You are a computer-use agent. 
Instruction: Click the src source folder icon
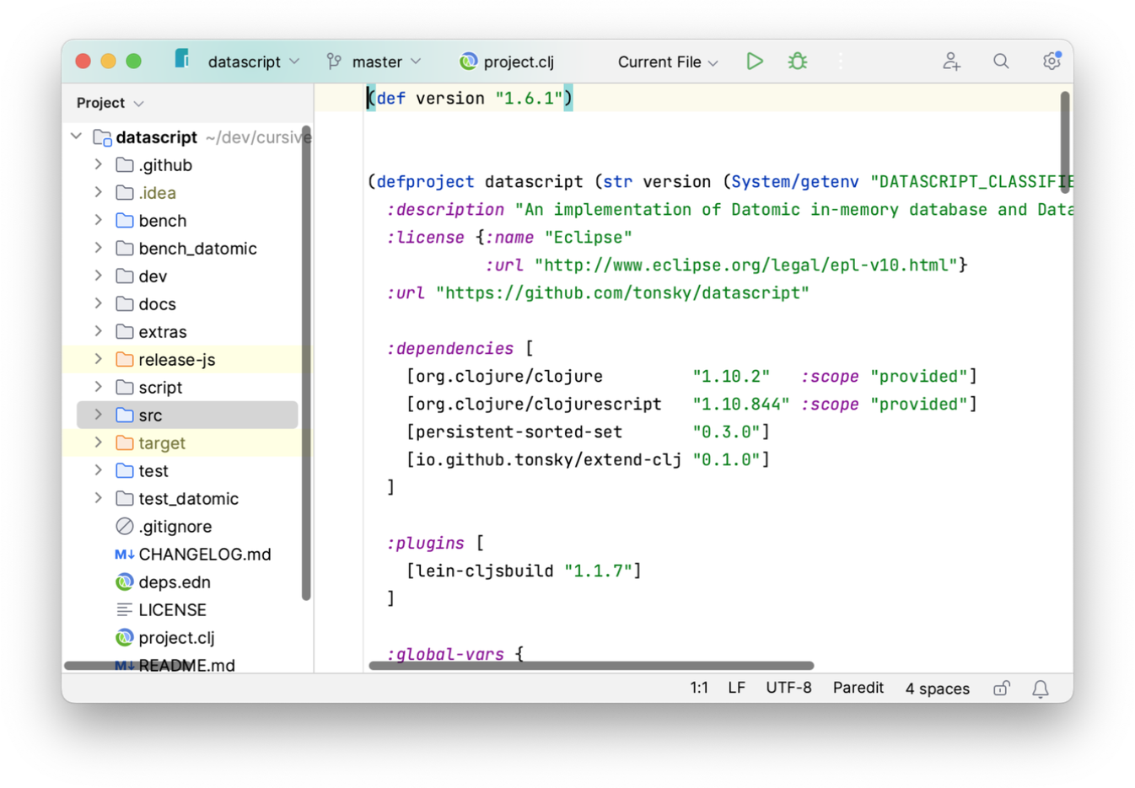(125, 415)
